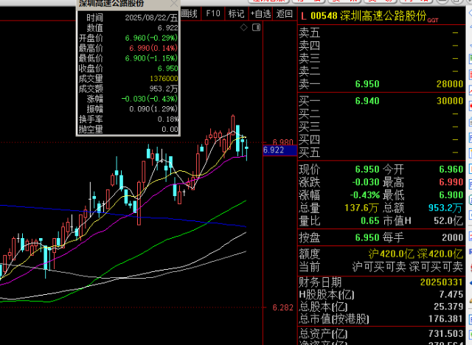Screen dimensions: 472x345
Task: Click the 现价 value 6.950
Action: (367, 170)
